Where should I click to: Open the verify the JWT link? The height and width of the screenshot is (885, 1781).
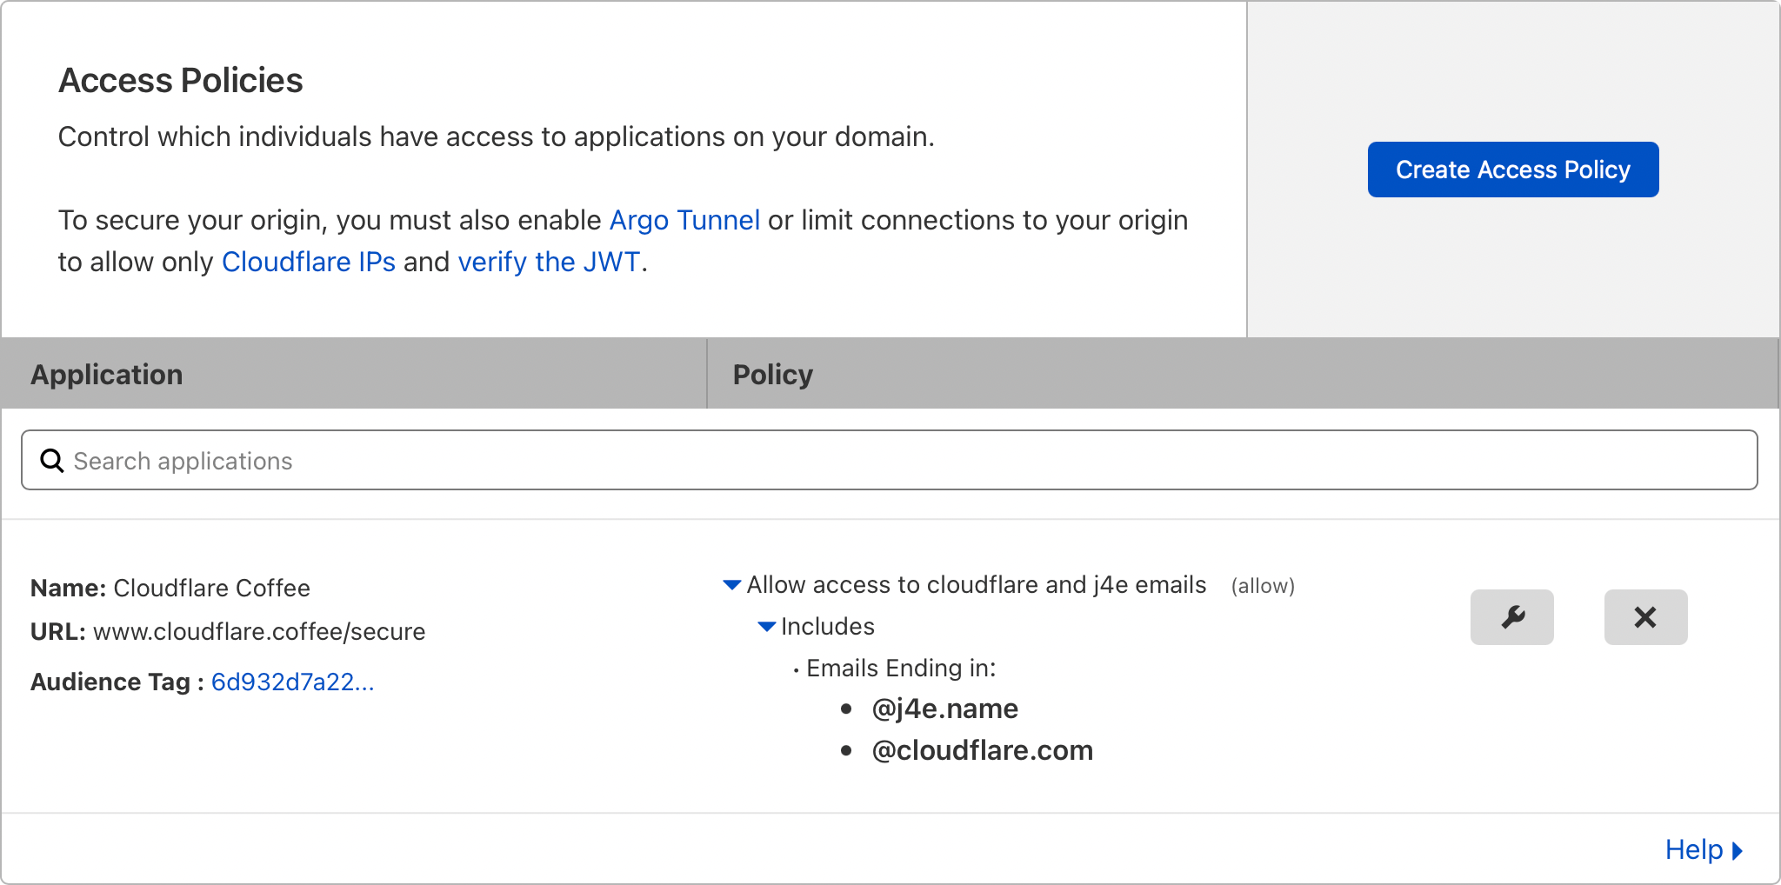[x=547, y=261]
